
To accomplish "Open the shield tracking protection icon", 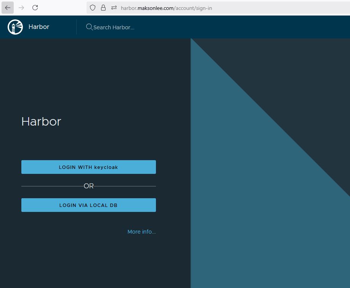I will click(x=93, y=8).
